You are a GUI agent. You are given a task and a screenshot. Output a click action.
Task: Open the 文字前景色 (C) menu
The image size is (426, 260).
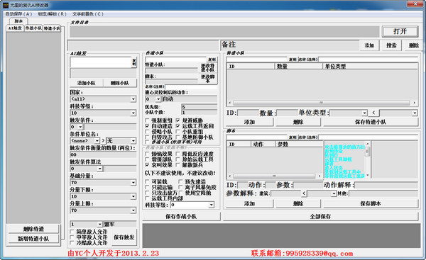click(88, 14)
